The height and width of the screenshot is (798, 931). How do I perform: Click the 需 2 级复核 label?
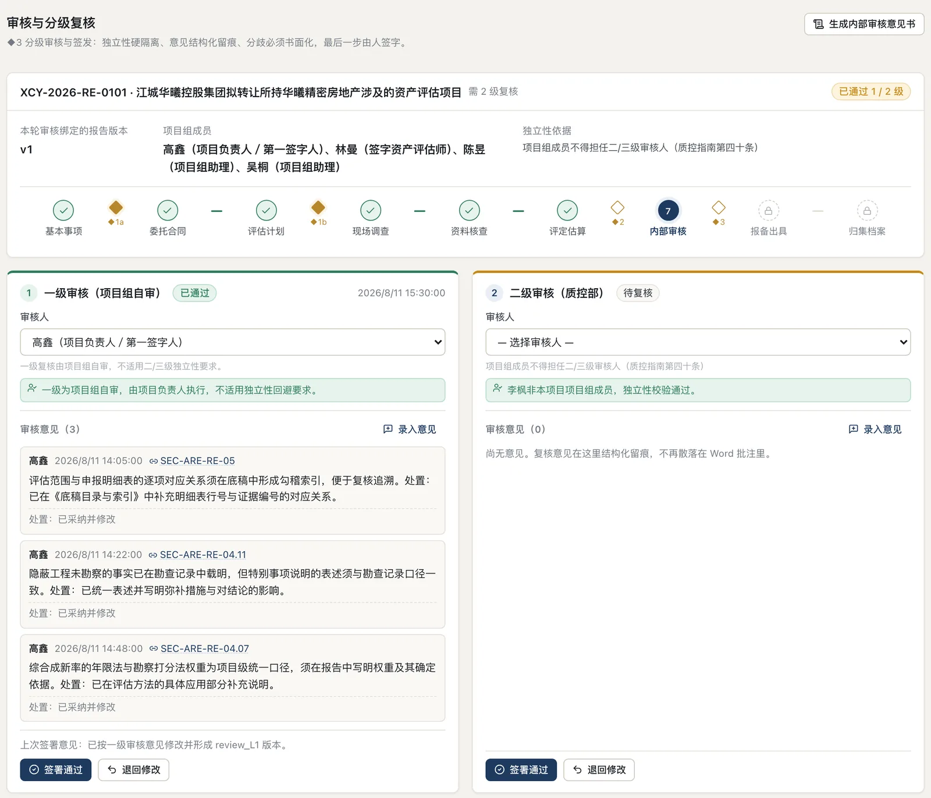(x=493, y=92)
